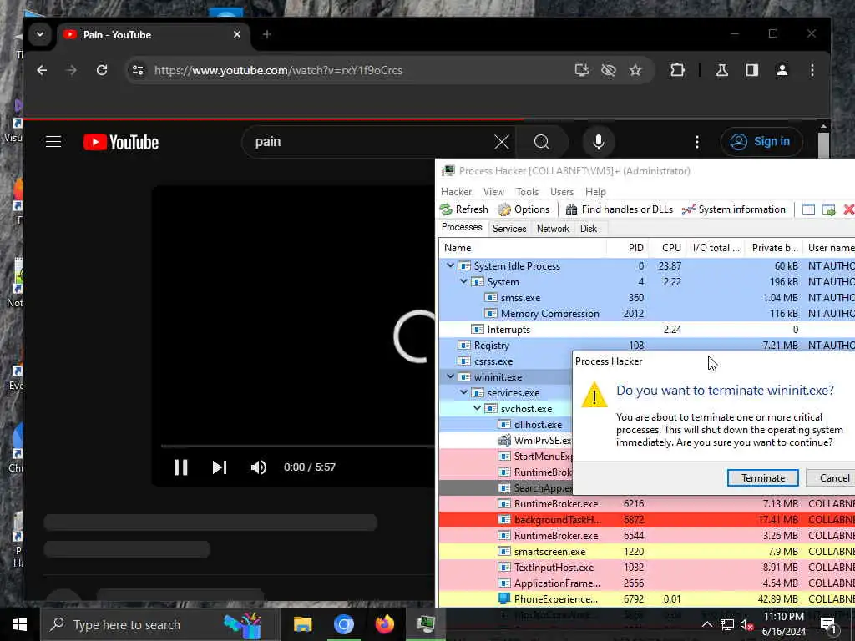Open Firefox from the taskbar
The height and width of the screenshot is (641, 855).
pos(384,624)
